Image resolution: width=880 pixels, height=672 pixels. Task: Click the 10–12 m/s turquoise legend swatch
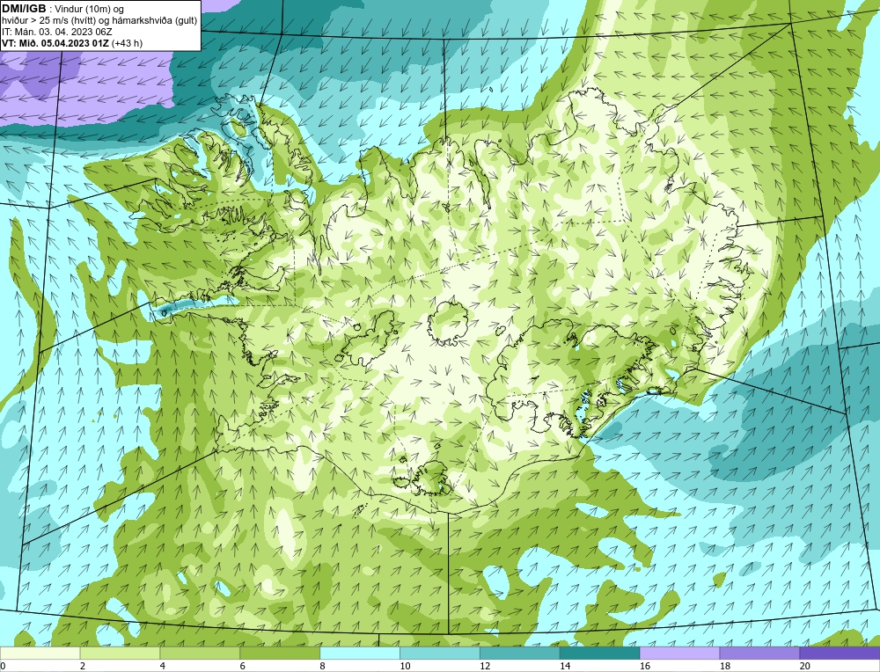[440, 653]
